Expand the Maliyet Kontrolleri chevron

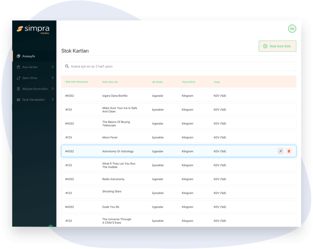(53, 89)
